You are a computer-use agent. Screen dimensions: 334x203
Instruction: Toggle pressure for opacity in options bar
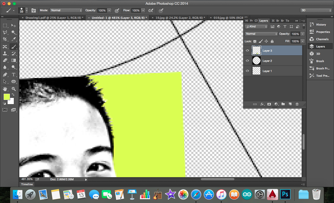[x=117, y=10]
